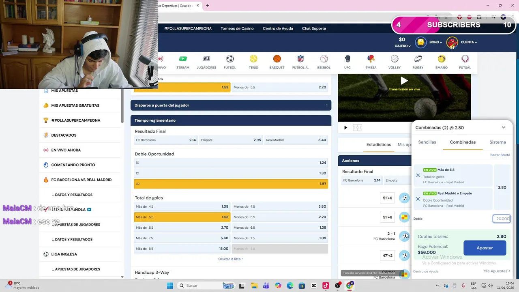Select FC Barcelona 2.14 in Resultado Final
The height and width of the screenshot is (292, 519).
[x=165, y=140]
